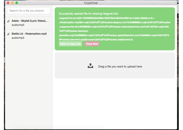The width and height of the screenshot is (183, 130).
Task: Click audio/mp3 label under Battle LA - Redemption
Action: 18,38
